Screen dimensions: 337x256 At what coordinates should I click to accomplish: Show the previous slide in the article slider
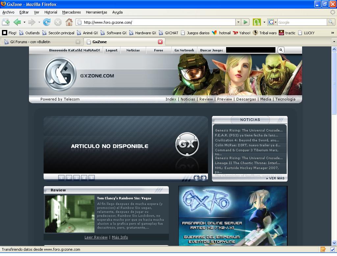196,178
